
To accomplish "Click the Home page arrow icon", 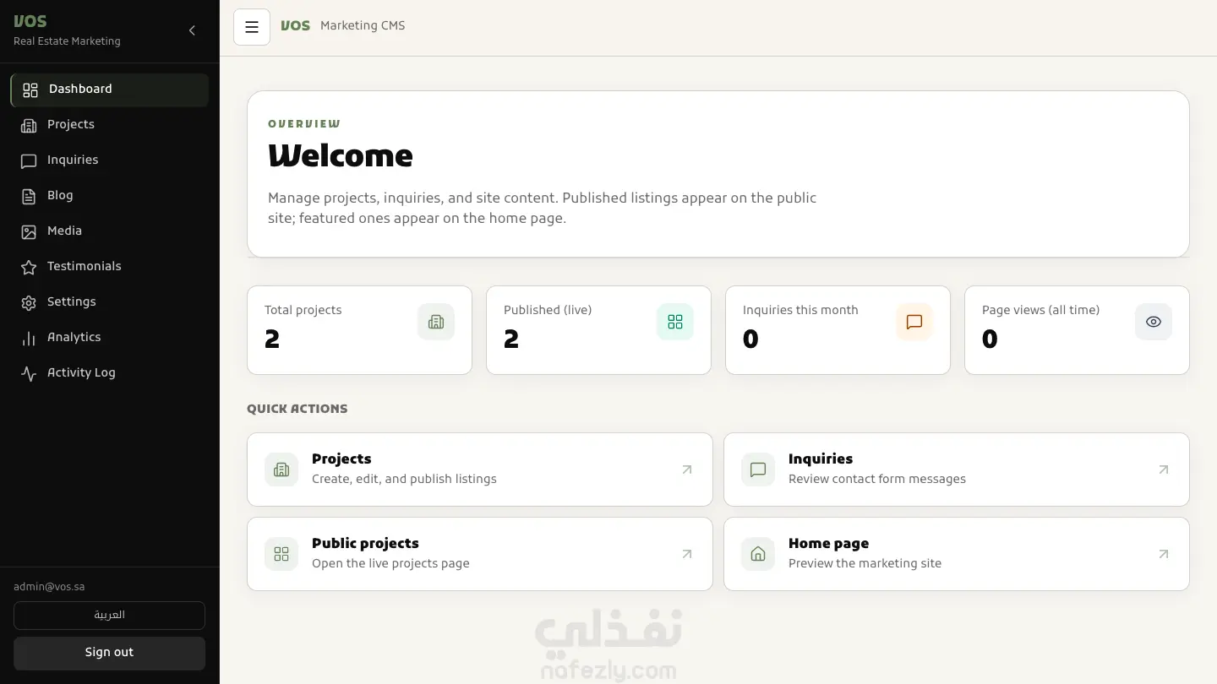I will pos(1164,554).
